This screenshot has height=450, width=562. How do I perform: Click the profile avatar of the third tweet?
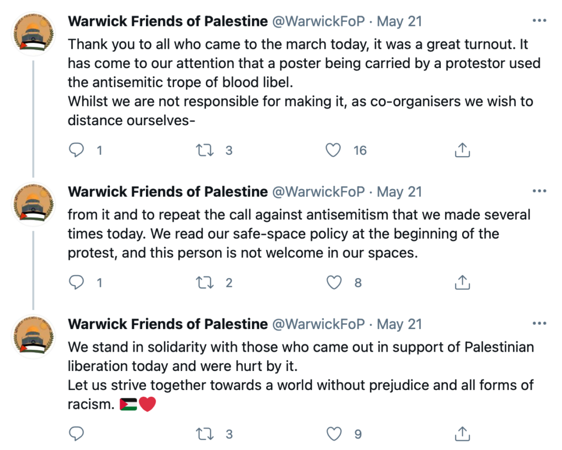tap(33, 337)
